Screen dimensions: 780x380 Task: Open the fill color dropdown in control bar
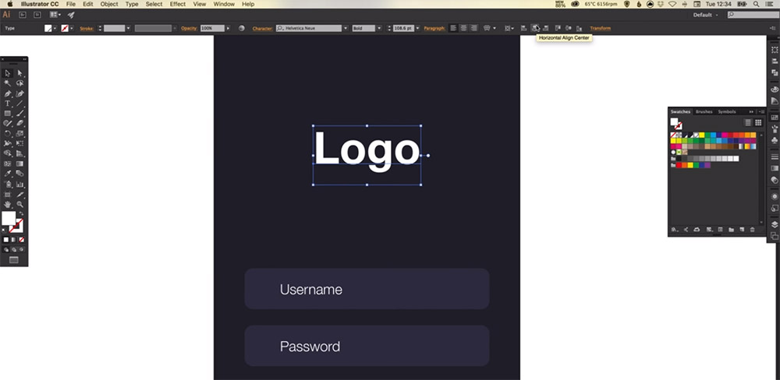pyautogui.click(x=55, y=28)
